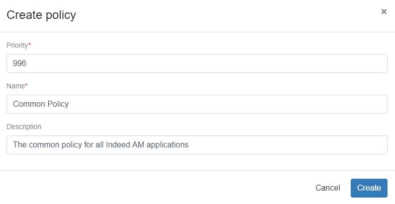Click the word Common in Name field
The height and width of the screenshot is (204, 395).
point(29,104)
